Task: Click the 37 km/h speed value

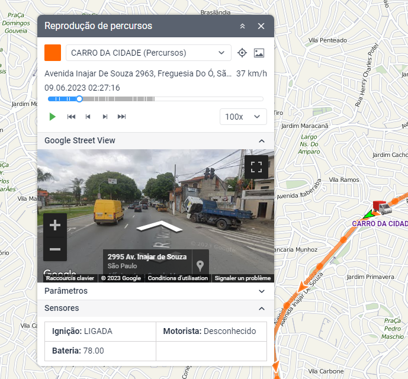Action: coord(252,73)
